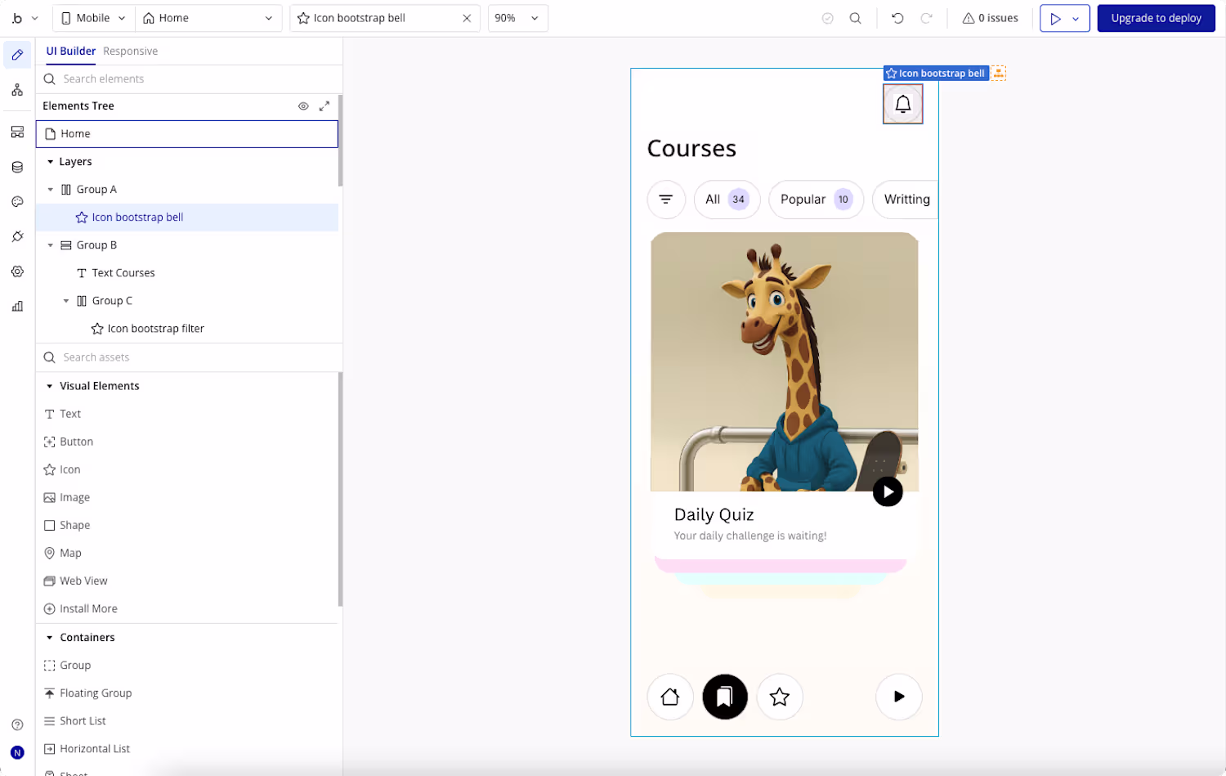Pick the Floating Group container

tap(87, 693)
